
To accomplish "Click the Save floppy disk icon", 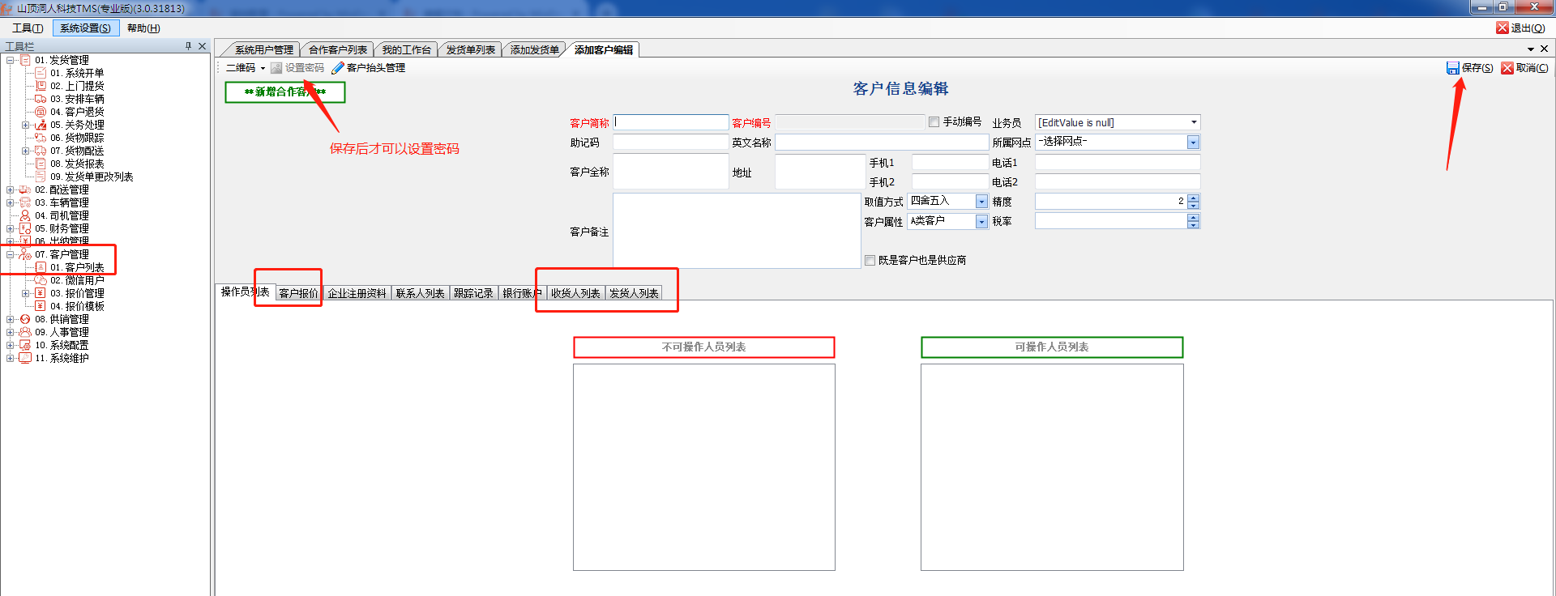I will 1453,68.
